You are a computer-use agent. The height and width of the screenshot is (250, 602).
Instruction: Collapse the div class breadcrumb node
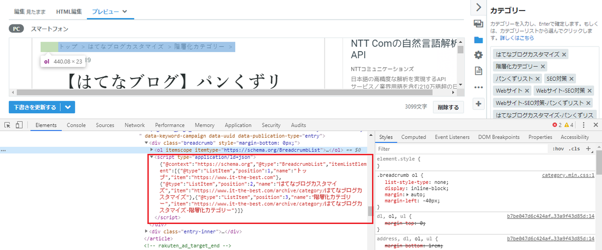point(146,143)
